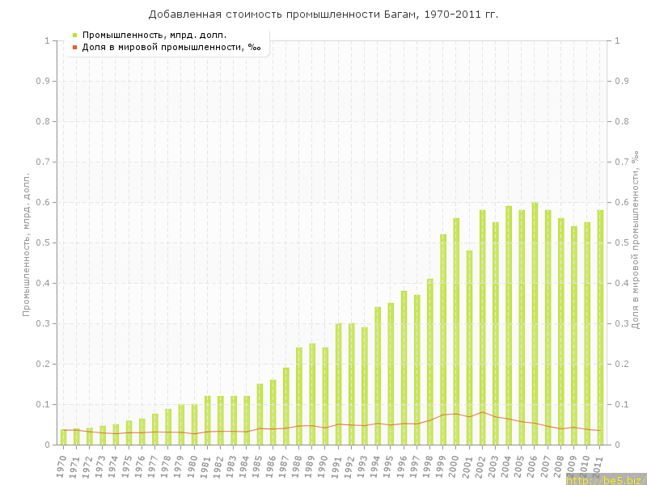Click the left y-axis title Промышленность
This screenshot has width=647, height=485.
[26, 242]
